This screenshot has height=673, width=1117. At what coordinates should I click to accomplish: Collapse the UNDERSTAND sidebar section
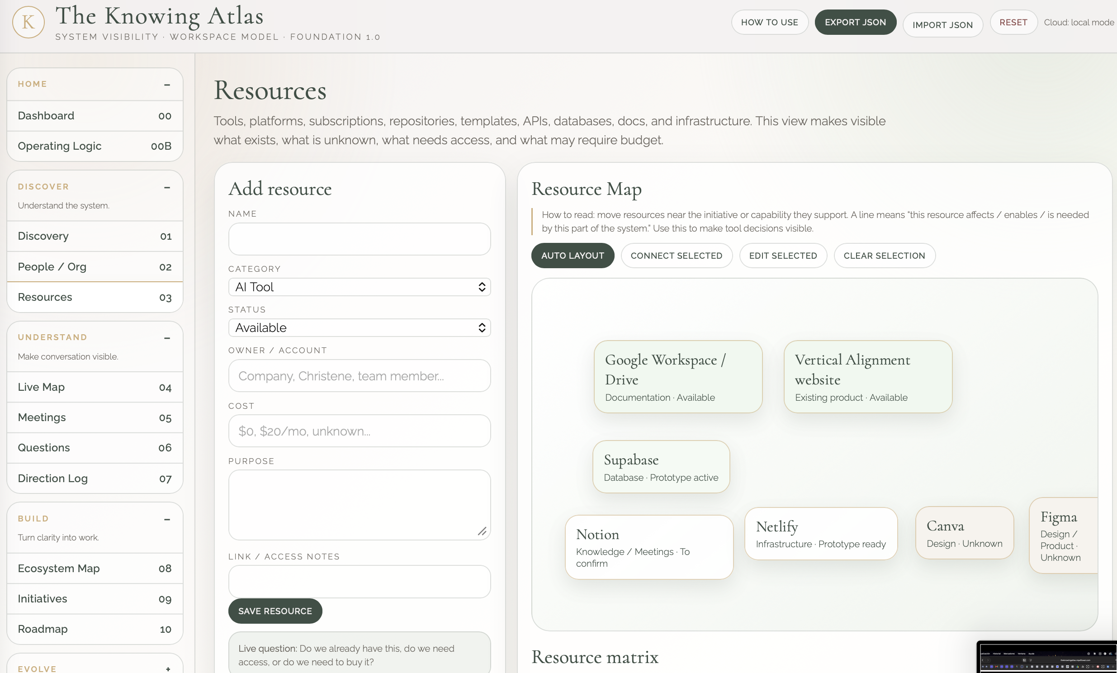pyautogui.click(x=167, y=338)
